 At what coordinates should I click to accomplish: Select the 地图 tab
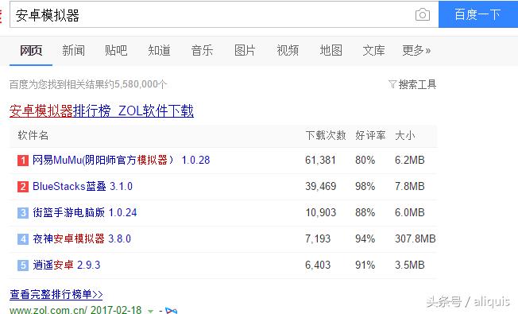[x=331, y=51]
